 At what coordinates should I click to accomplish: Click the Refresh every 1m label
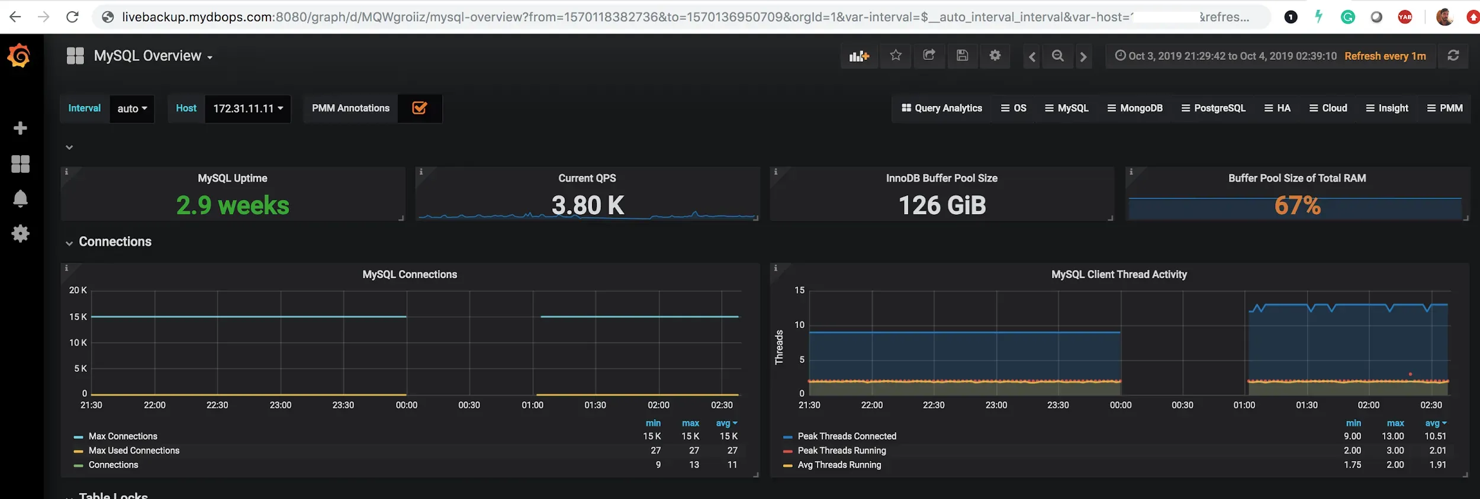(x=1385, y=56)
